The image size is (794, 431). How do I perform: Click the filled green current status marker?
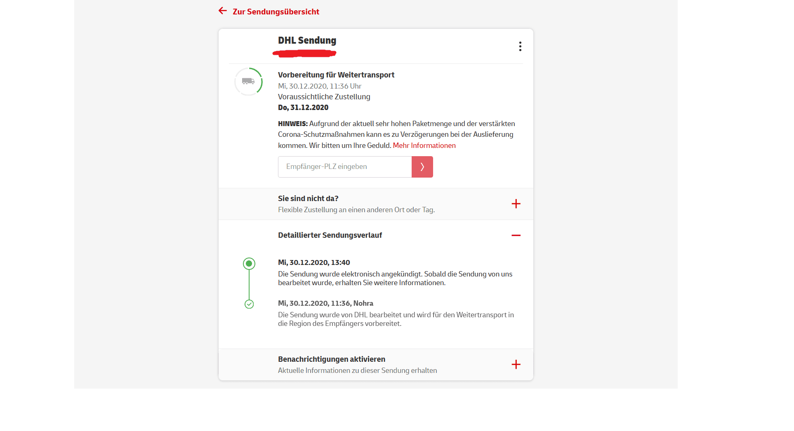point(249,264)
